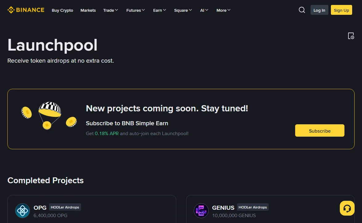This screenshot has width=362, height=223.
Task: Expand the Square dropdown menu
Action: 183,10
